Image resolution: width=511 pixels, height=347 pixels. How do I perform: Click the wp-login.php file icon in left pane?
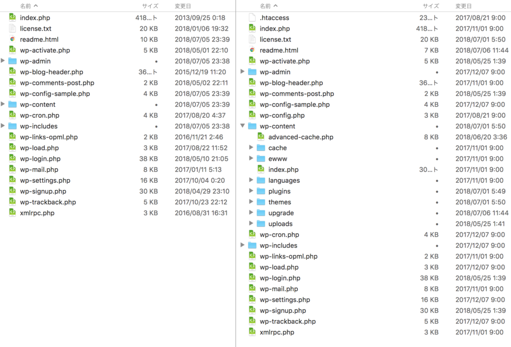click(x=12, y=158)
